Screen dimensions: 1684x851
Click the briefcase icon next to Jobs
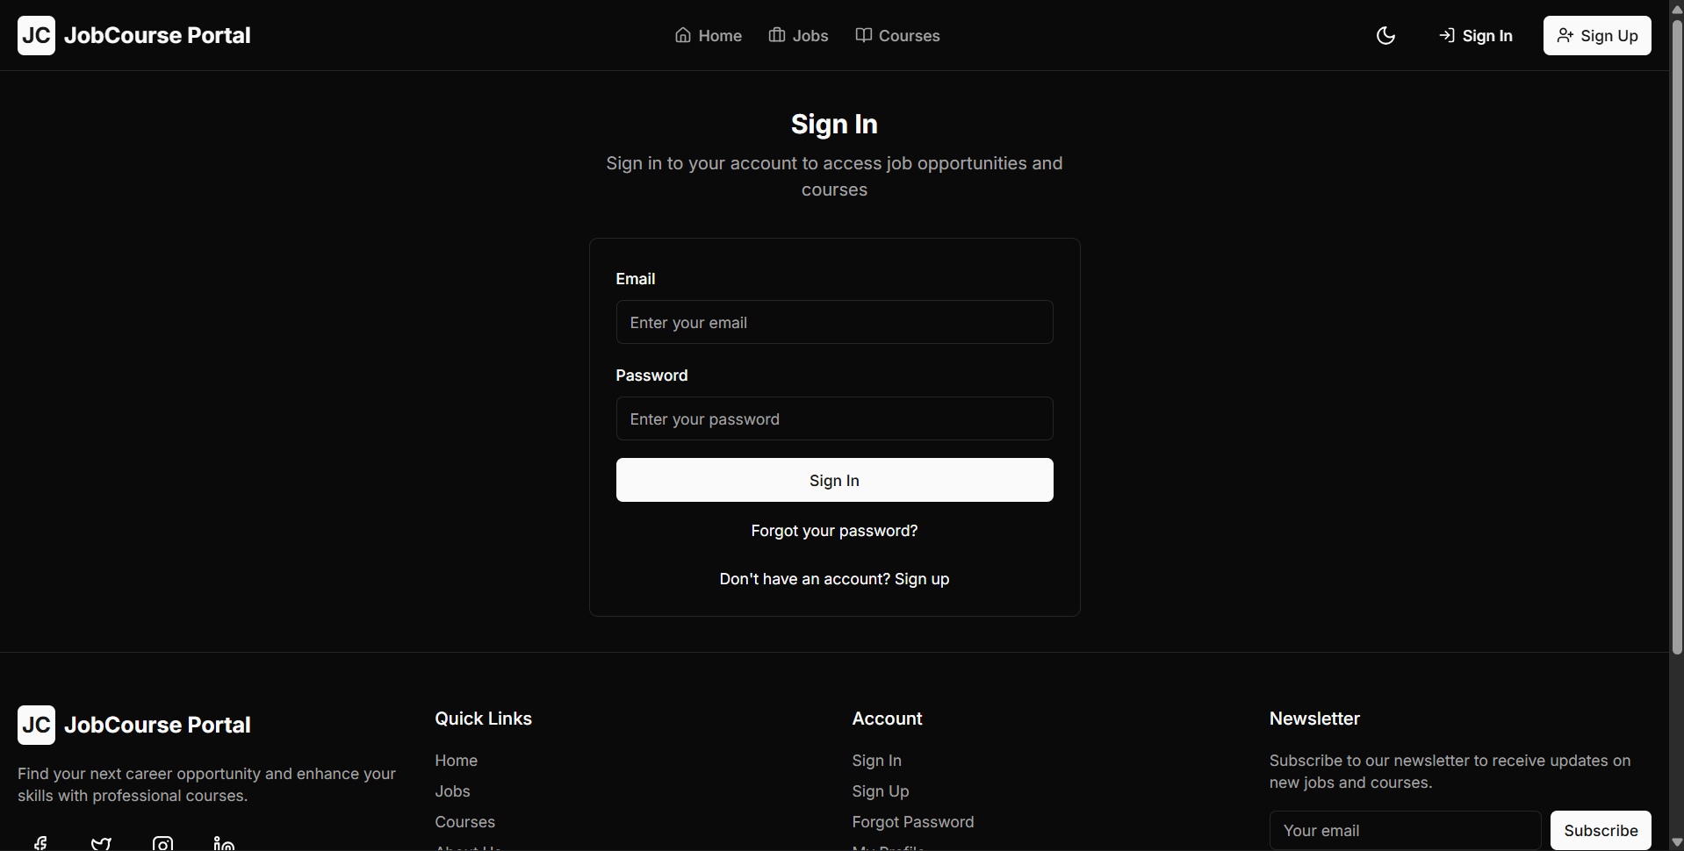tap(776, 35)
